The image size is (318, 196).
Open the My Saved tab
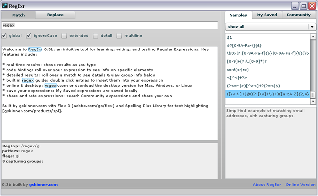tap(267, 15)
